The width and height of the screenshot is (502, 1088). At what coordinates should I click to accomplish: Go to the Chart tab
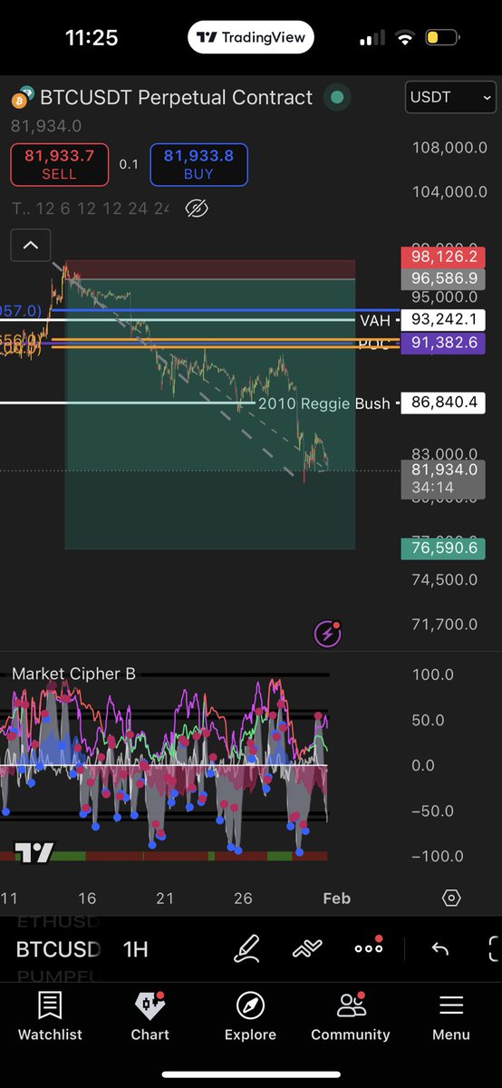[150, 1016]
